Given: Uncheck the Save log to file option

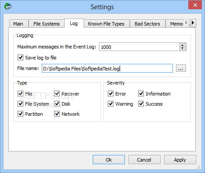Looking at the screenshot, I should [20, 58].
